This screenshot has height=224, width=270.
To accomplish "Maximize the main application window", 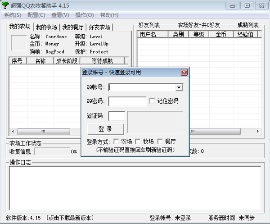I will (247, 6).
